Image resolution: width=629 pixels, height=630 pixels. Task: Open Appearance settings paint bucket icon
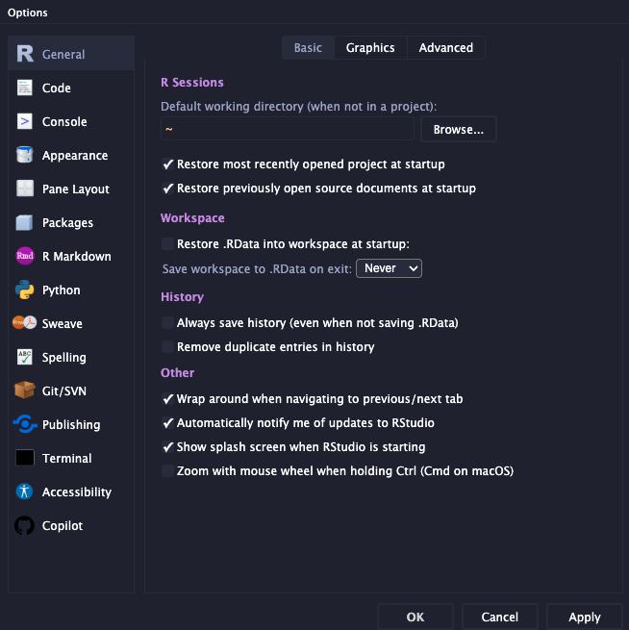point(25,156)
